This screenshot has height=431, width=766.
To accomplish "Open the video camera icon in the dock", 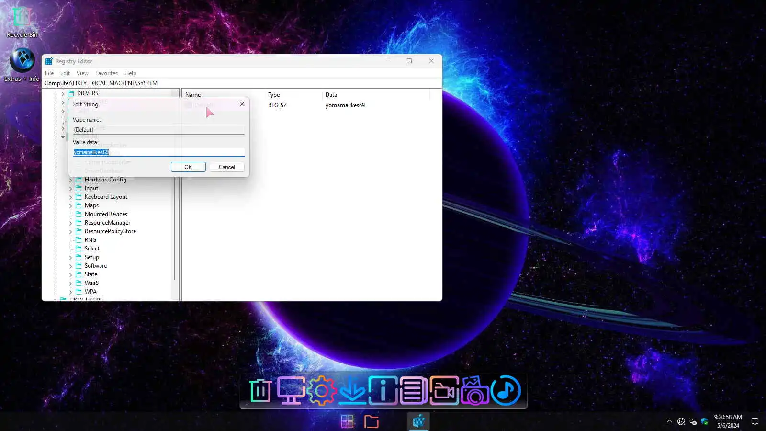I will [444, 391].
